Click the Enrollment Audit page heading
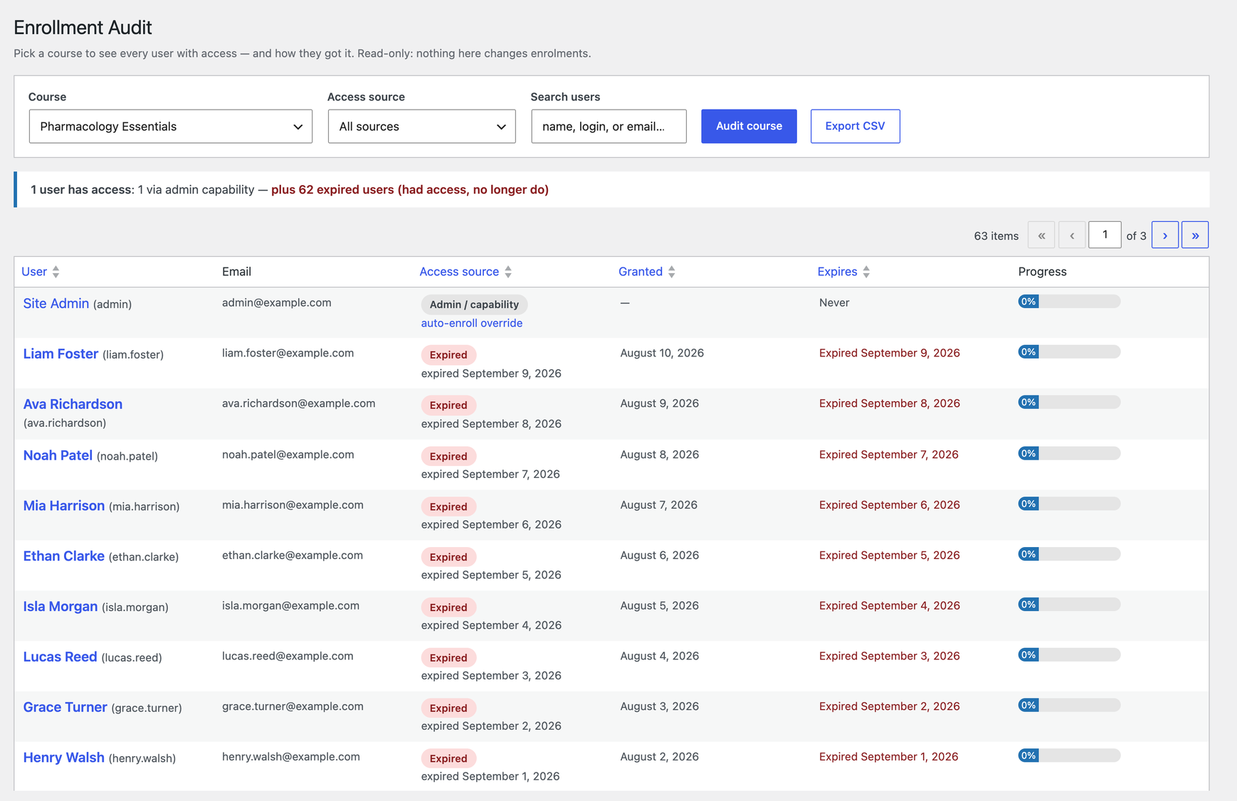Screen dimensions: 1237x801 pyautogui.click(x=83, y=27)
